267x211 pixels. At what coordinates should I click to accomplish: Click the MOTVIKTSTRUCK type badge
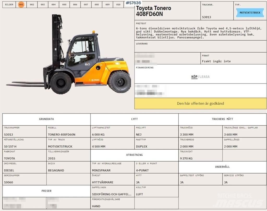pos(250,12)
